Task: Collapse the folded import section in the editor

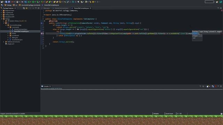Action: pyautogui.click(x=44, y=15)
